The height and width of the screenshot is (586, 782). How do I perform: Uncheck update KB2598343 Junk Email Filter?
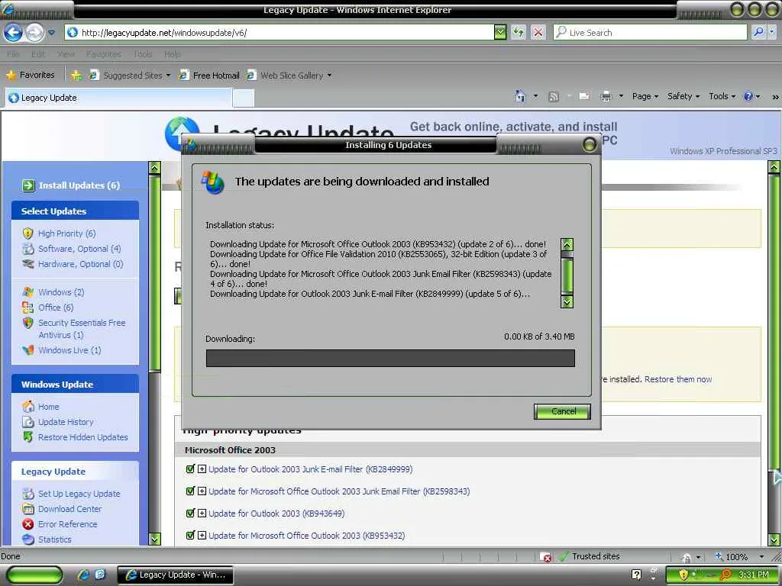coord(190,491)
